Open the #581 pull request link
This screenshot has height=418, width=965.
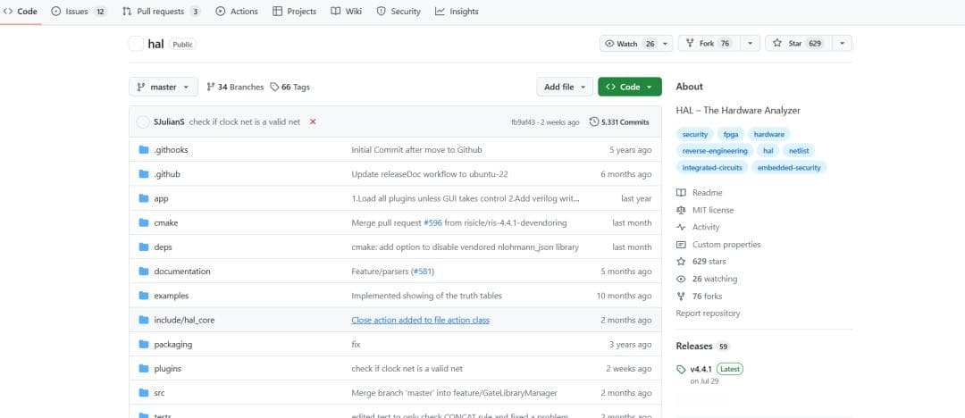click(x=424, y=272)
